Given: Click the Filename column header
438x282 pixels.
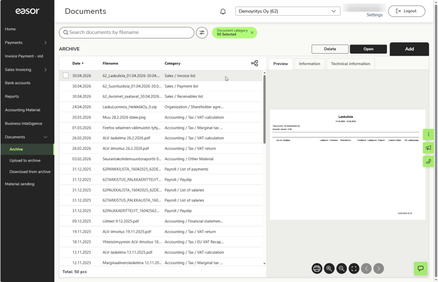Looking at the screenshot, I should tap(110, 63).
